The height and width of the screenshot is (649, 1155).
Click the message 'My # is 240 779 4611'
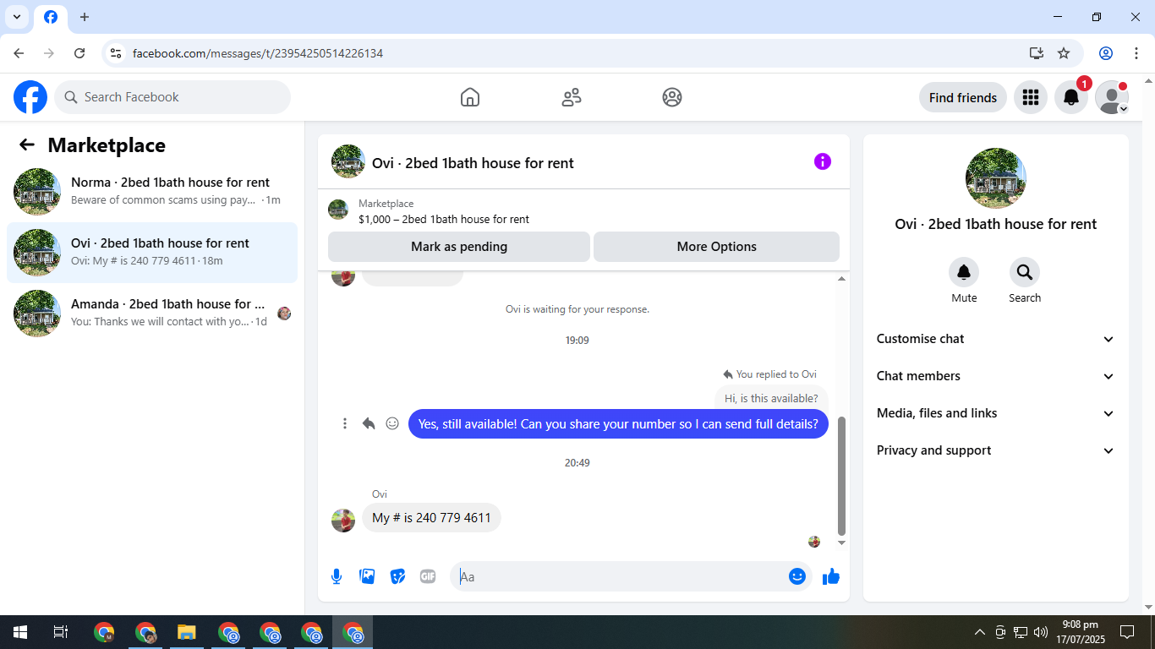(431, 517)
